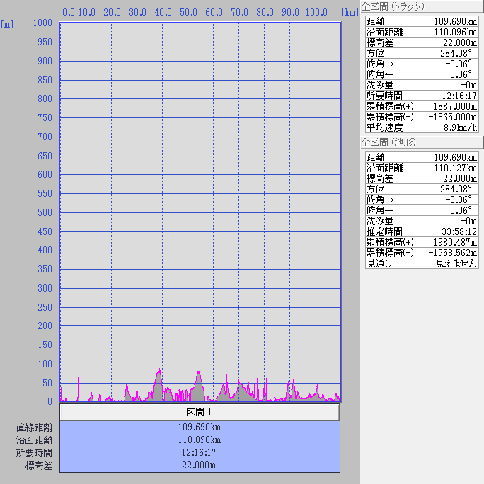The image size is (484, 484).
Task: Select 標高差 value 22.000m in トラック panel
Action: tap(460, 42)
